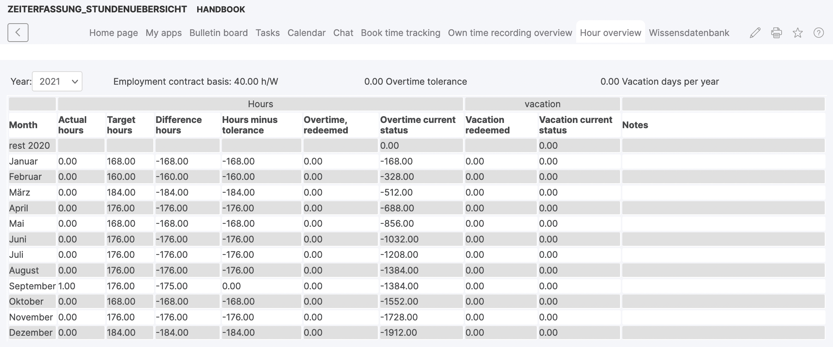This screenshot has width=833, height=347.
Task: Select the Hour overview tab
Action: pyautogui.click(x=610, y=33)
